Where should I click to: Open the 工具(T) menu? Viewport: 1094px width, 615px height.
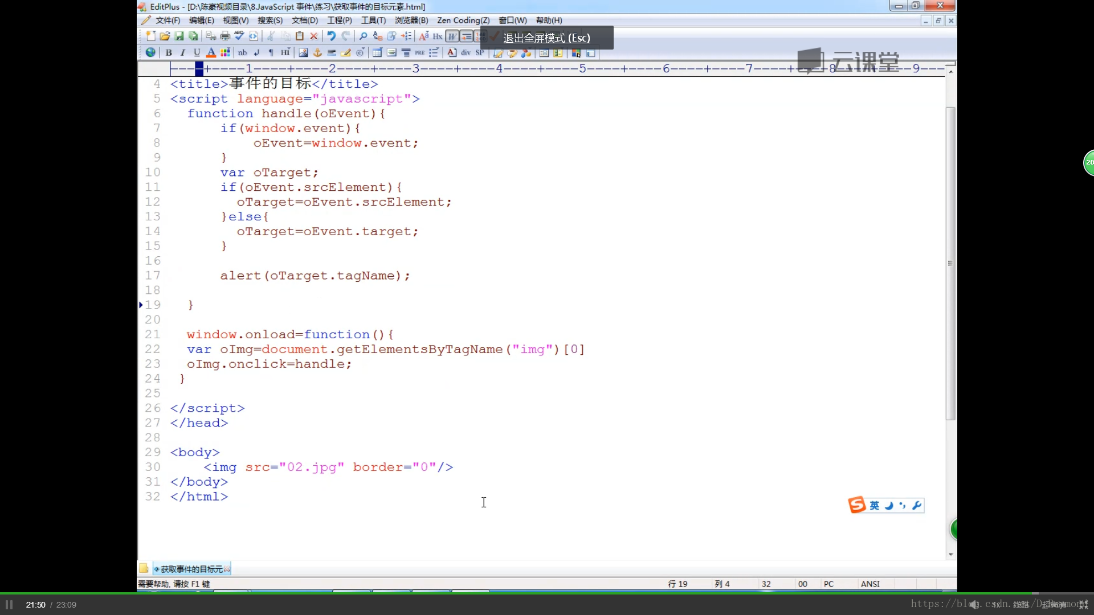(373, 20)
